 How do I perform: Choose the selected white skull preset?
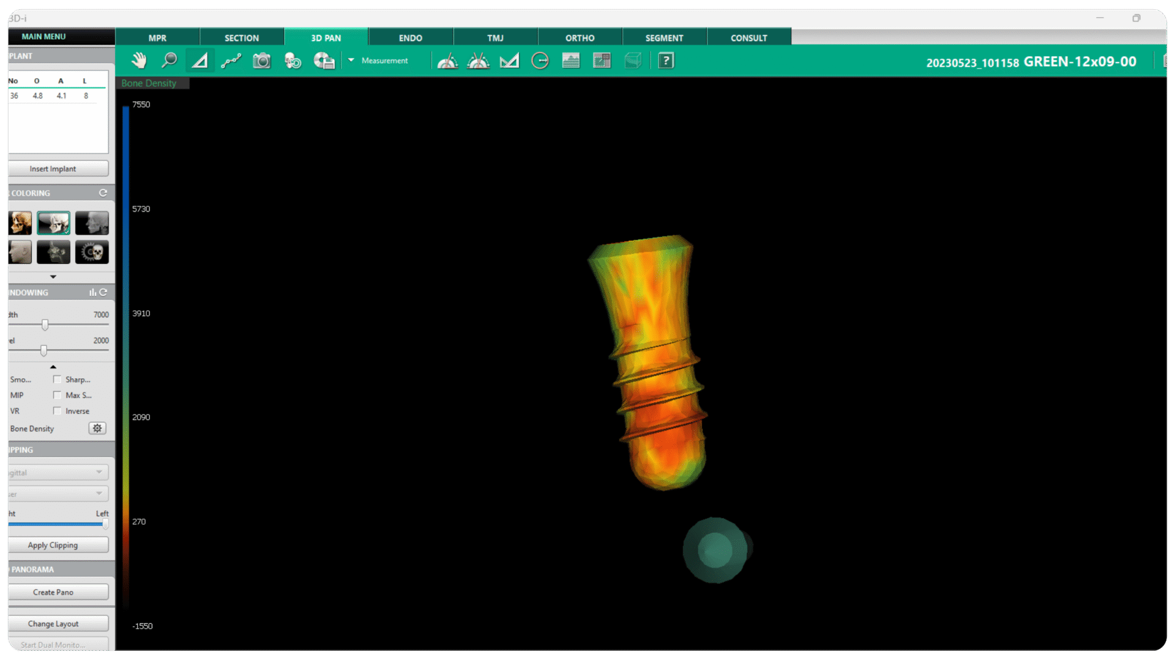(x=53, y=223)
